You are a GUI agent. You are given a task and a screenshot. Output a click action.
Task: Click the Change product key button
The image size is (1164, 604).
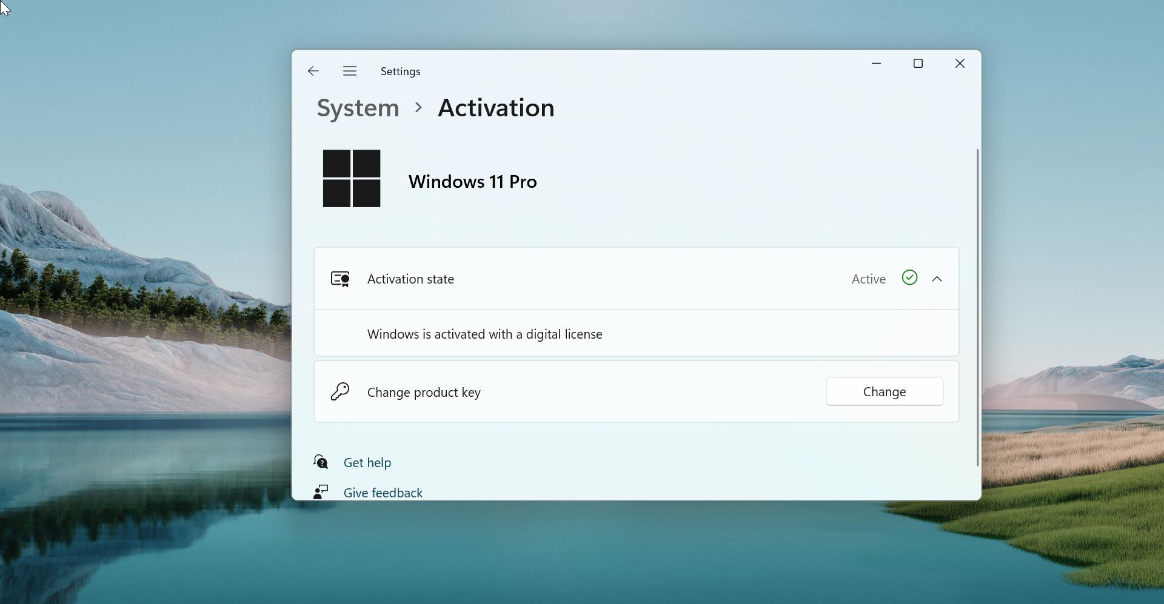(885, 392)
